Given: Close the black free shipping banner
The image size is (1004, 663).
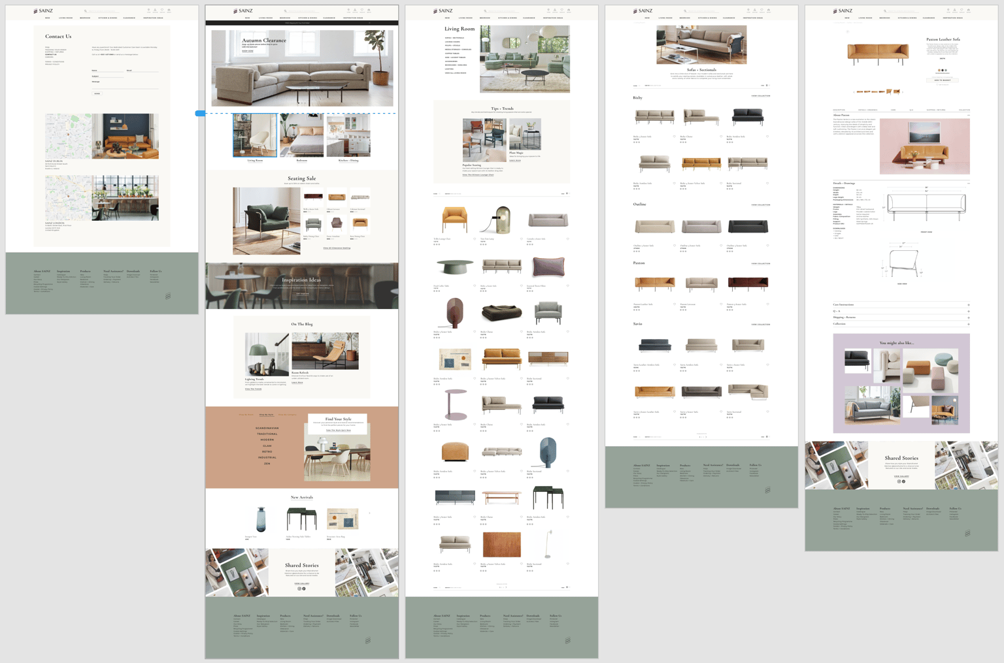Looking at the screenshot, I should click(x=369, y=23).
